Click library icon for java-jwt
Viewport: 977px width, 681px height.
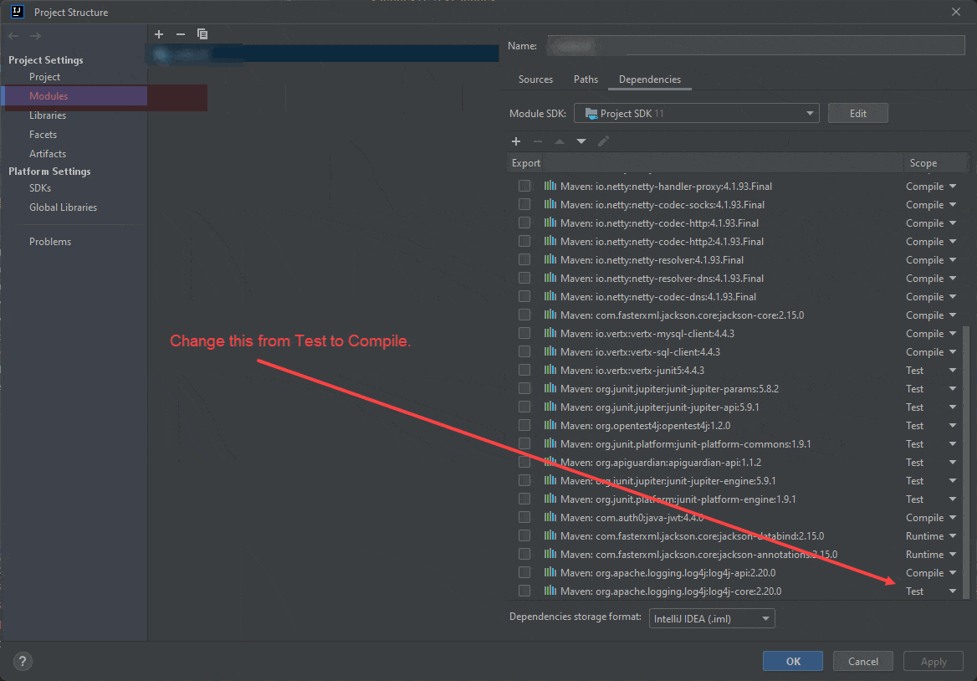pos(550,517)
